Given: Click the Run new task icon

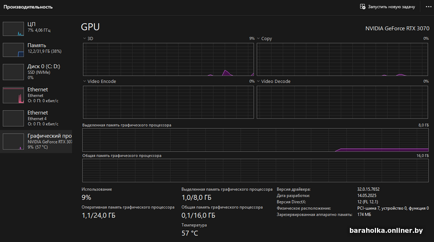Looking at the screenshot, I should point(362,6).
